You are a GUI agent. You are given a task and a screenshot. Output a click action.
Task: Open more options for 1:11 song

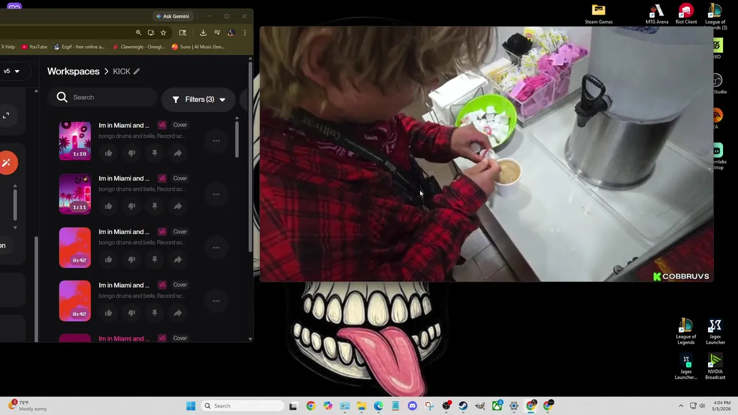[216, 194]
